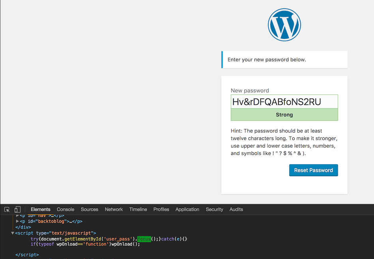Click the 'Enter your new password below.' message
Screen dimensions: 374x259
click(267, 59)
